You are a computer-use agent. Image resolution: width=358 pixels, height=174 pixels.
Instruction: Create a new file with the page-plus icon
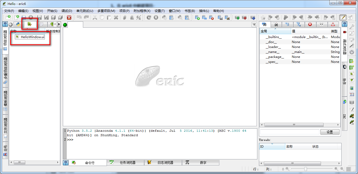click(17, 17)
